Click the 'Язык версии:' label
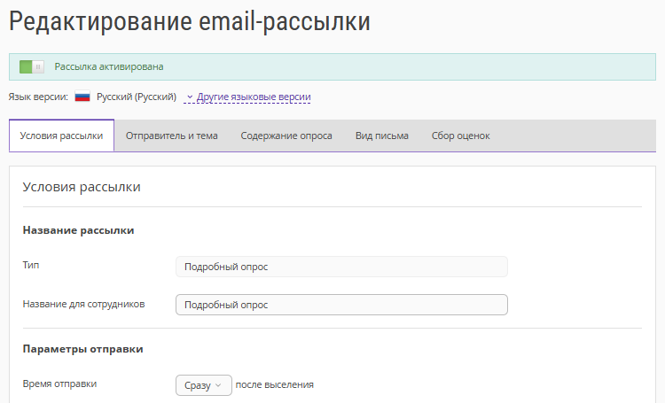Viewport: 665px width, 403px height. click(38, 97)
